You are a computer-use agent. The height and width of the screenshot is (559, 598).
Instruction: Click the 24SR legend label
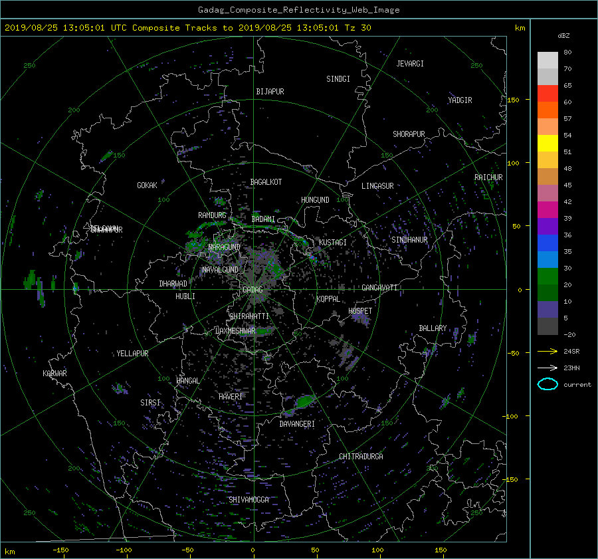pyautogui.click(x=571, y=351)
